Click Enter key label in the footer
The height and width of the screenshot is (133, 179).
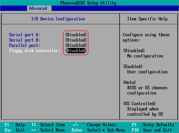[x=77, y=130]
